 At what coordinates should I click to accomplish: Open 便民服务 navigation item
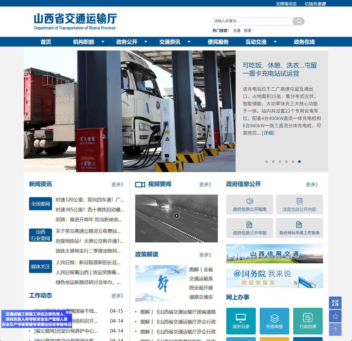[x=218, y=42]
